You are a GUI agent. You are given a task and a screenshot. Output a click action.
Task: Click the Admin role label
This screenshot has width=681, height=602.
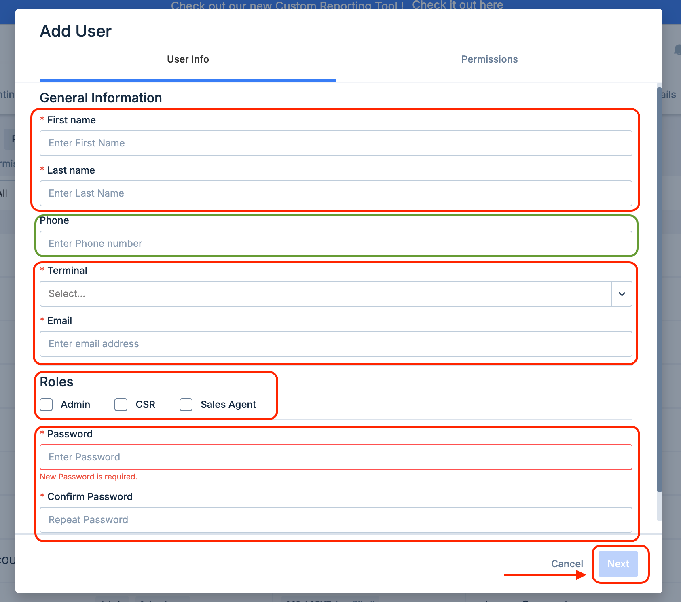click(76, 405)
